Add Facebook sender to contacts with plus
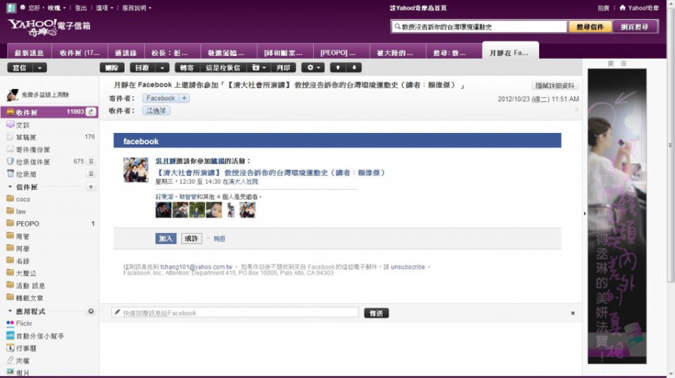The height and width of the screenshot is (378, 675). click(x=185, y=99)
